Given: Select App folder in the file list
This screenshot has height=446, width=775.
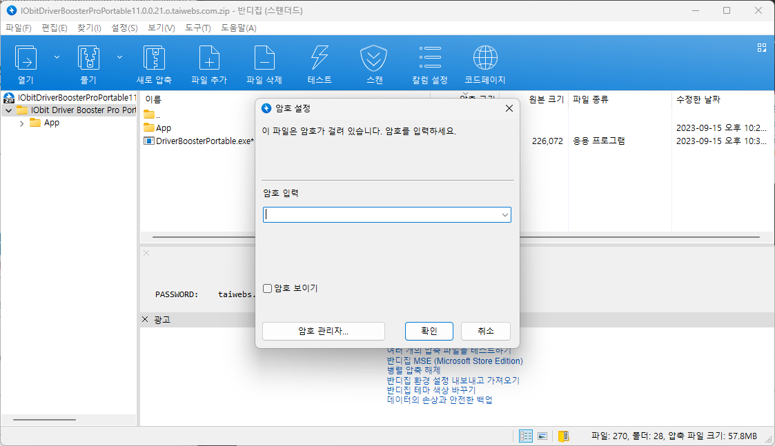Looking at the screenshot, I should (157, 128).
